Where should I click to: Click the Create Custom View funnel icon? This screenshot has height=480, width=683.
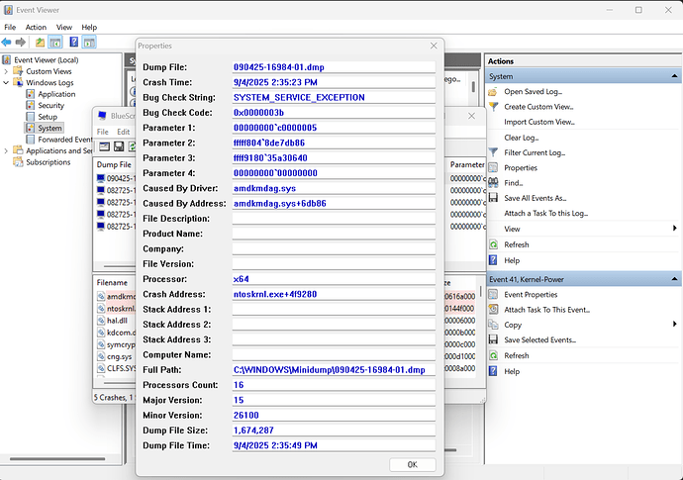[493, 107]
